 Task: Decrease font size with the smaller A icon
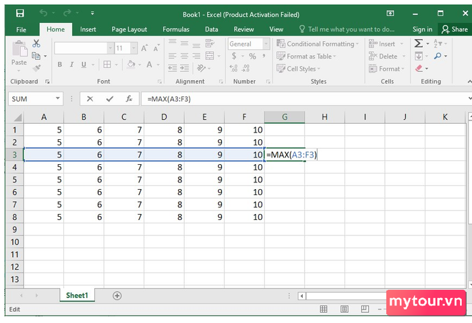[x=156, y=48]
